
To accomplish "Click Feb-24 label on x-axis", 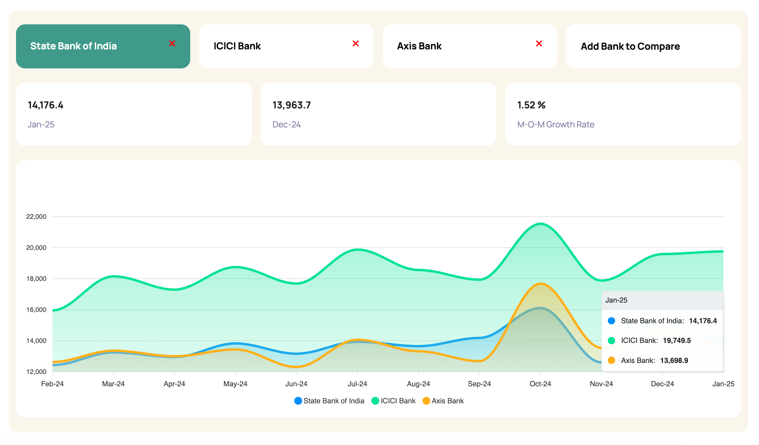I will [52, 384].
